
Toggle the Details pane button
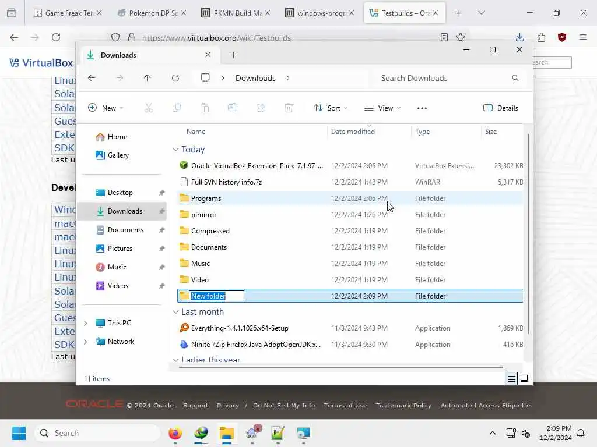coord(501,108)
